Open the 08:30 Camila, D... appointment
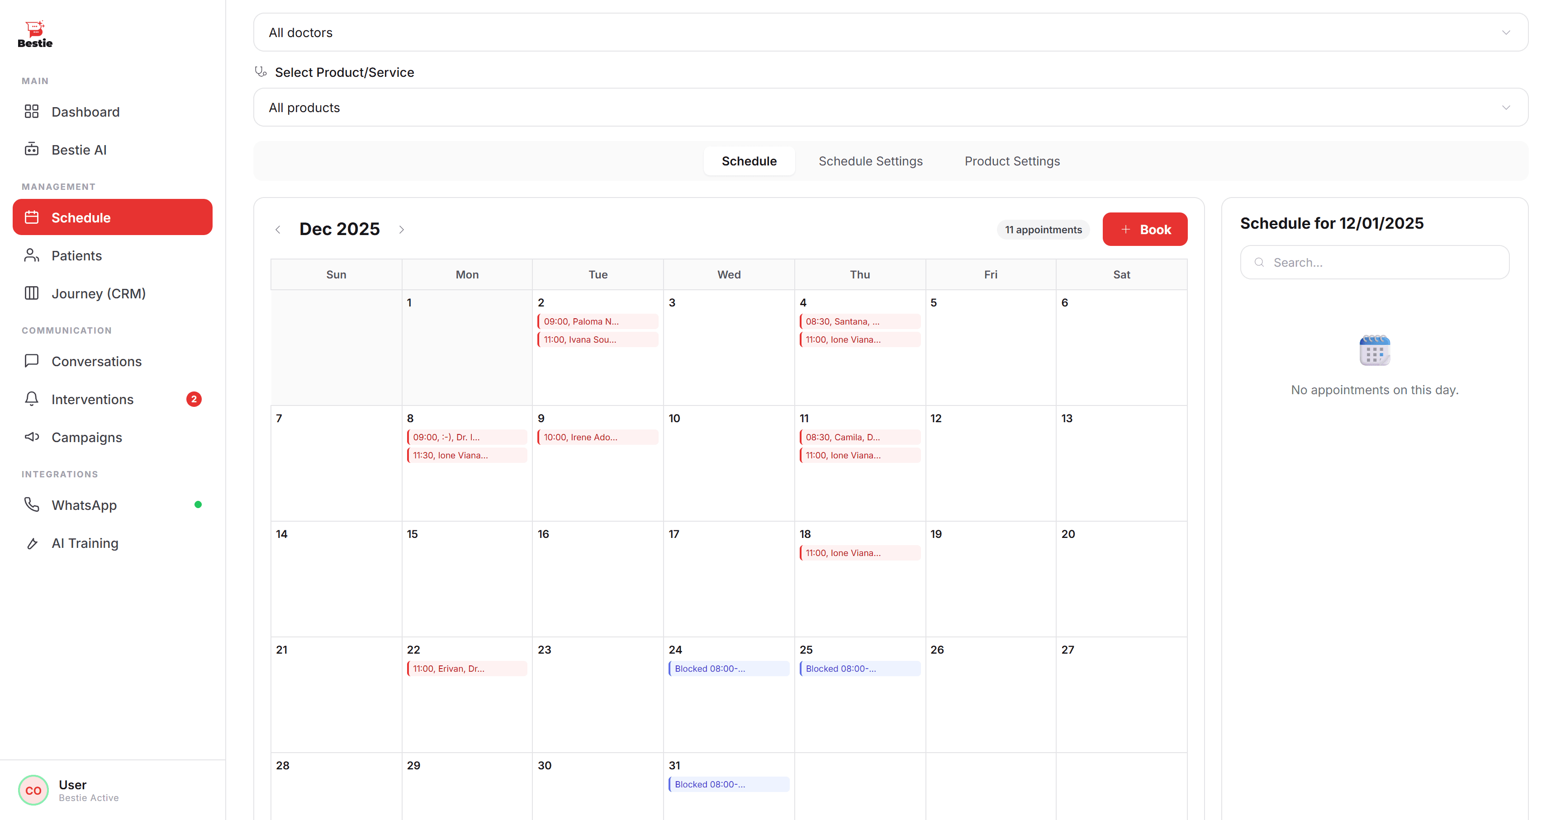This screenshot has width=1556, height=820. [859, 437]
